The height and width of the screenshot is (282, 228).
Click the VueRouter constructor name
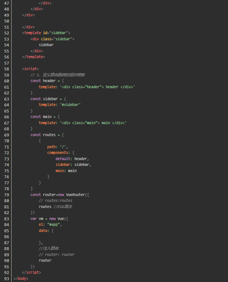point(75,195)
